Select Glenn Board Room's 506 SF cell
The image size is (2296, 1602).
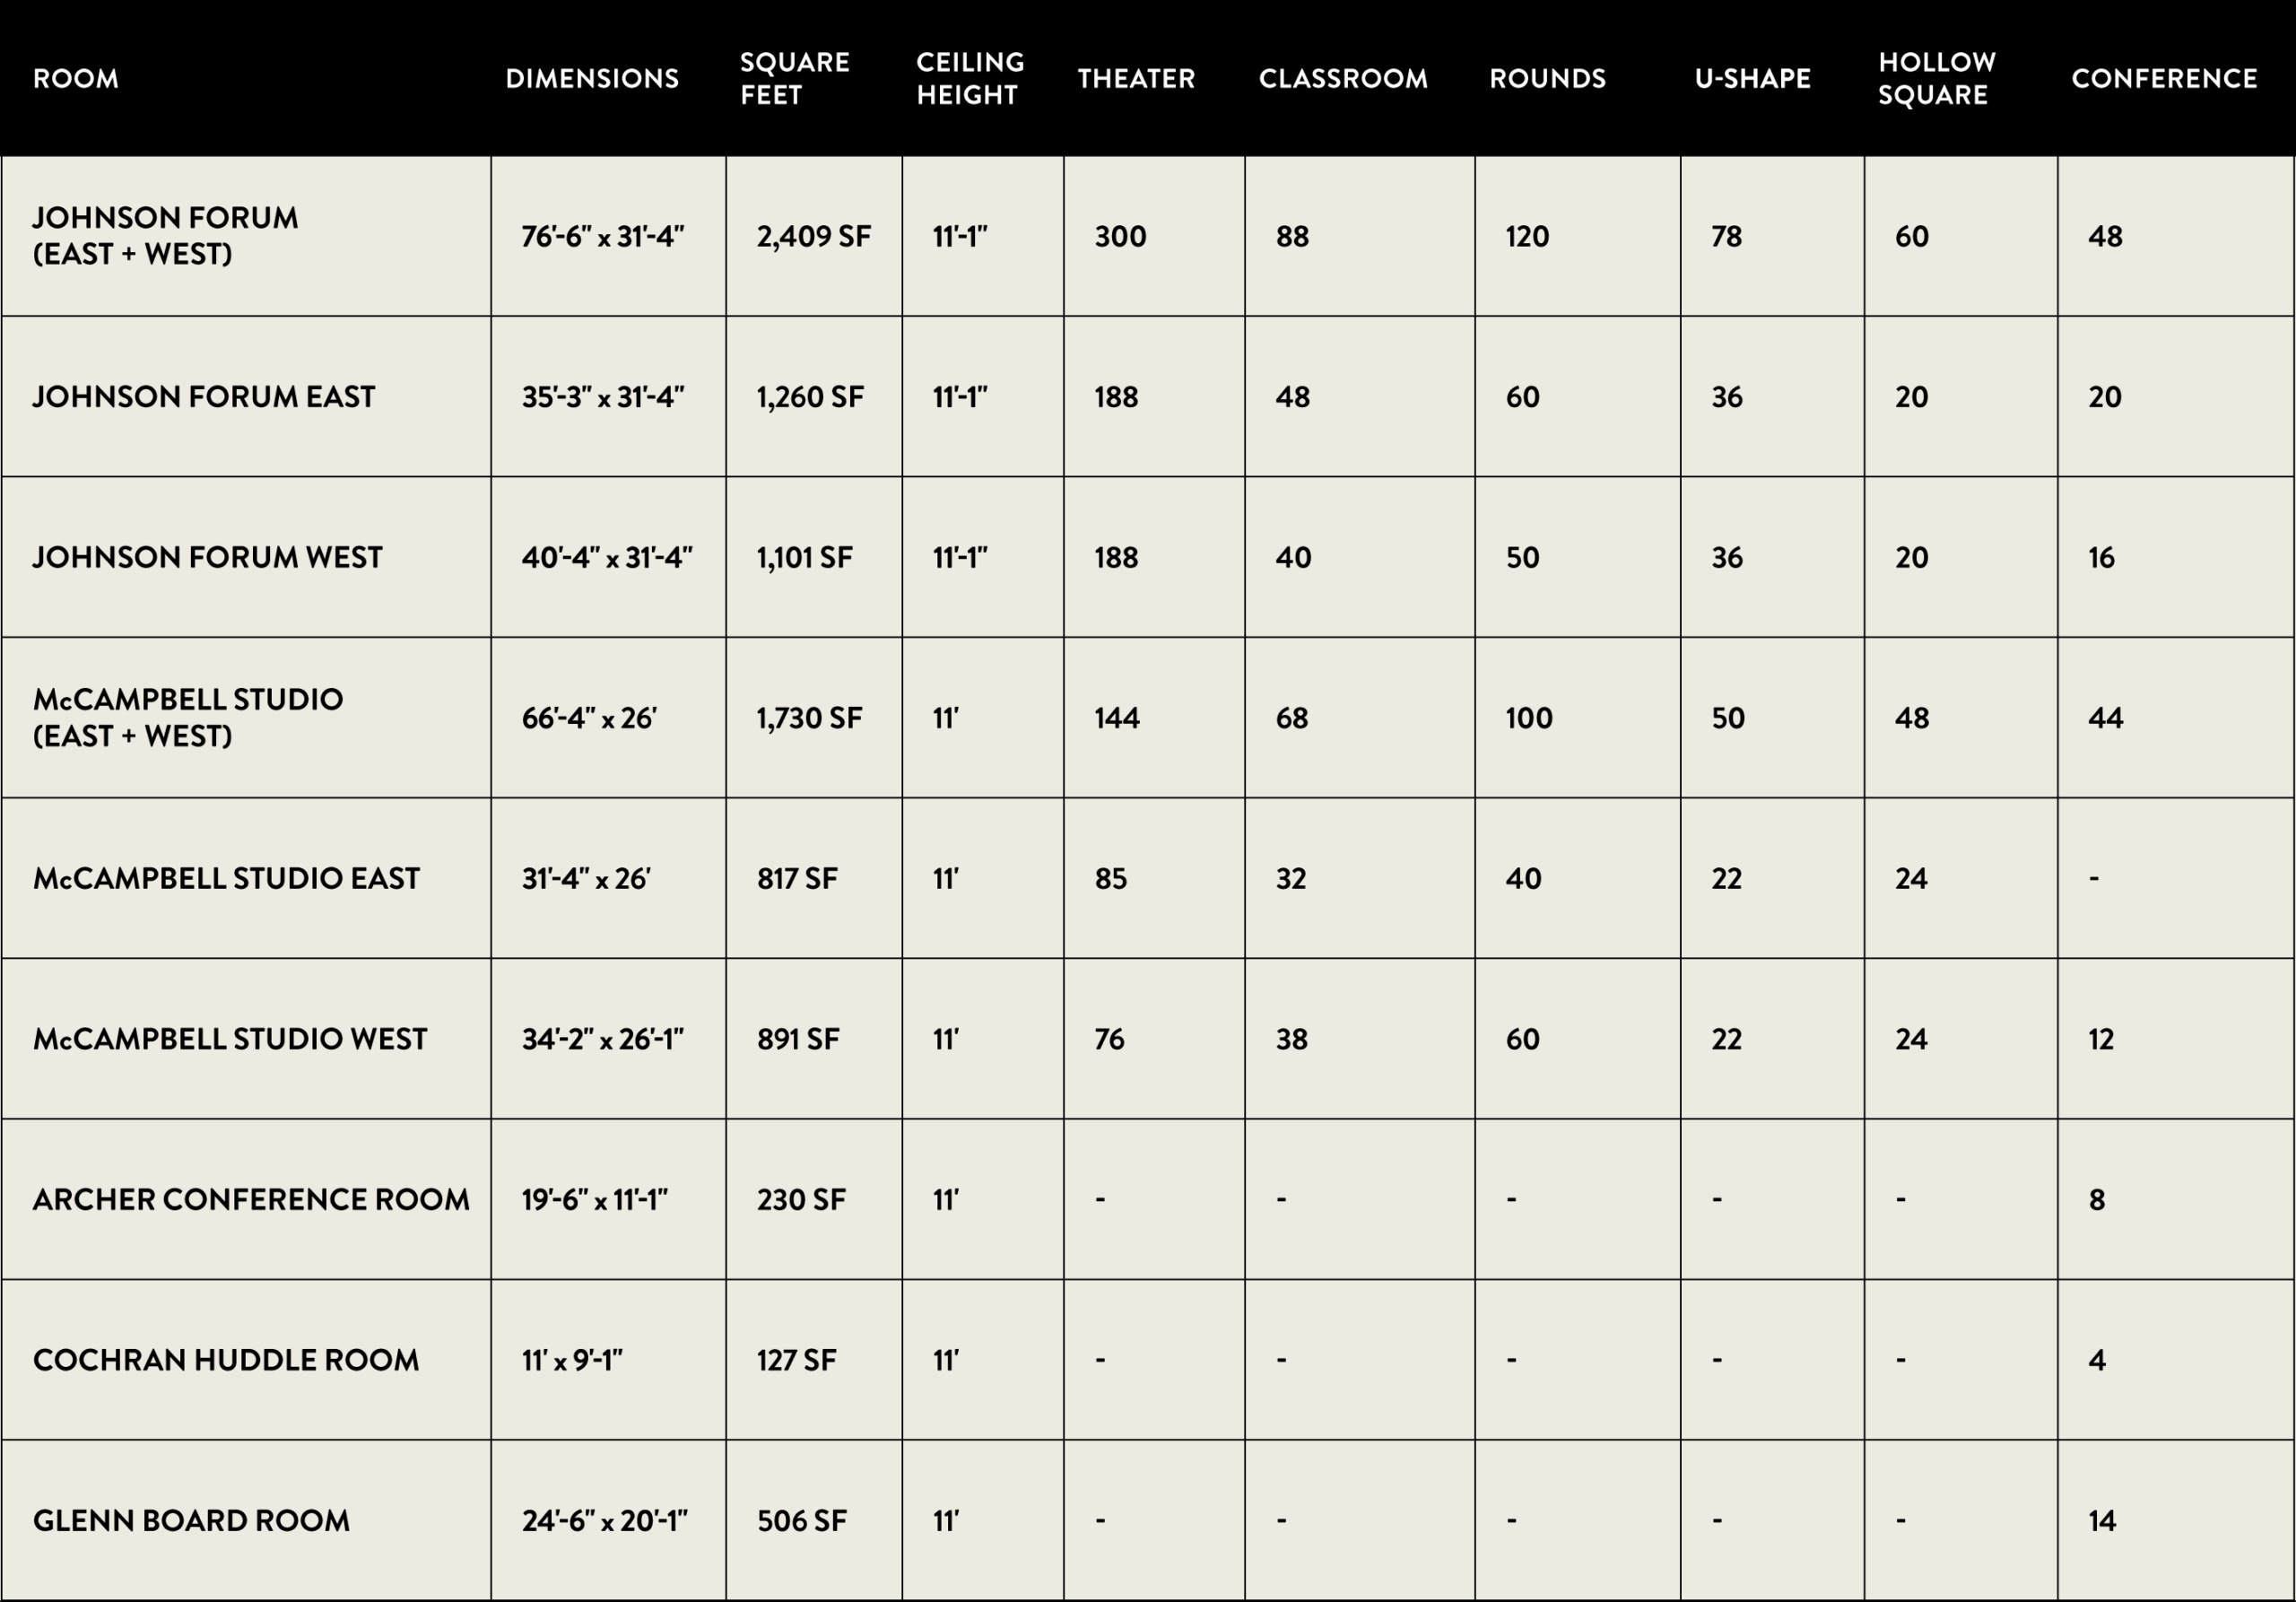[x=801, y=1521]
